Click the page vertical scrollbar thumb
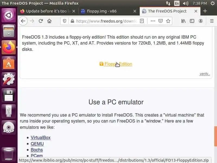The width and height of the screenshot is (217, 163). click(x=215, y=136)
